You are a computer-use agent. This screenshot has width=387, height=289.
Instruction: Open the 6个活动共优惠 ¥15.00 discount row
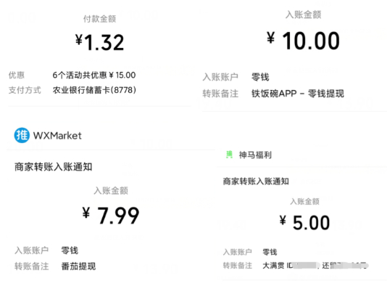coord(94,76)
